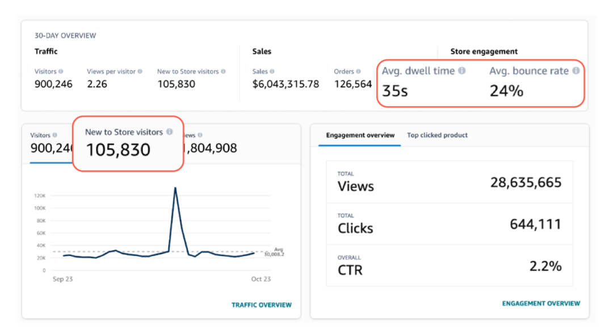The width and height of the screenshot is (613, 335).
Task: Switch to the Top clicked product tab
Action: tap(437, 135)
